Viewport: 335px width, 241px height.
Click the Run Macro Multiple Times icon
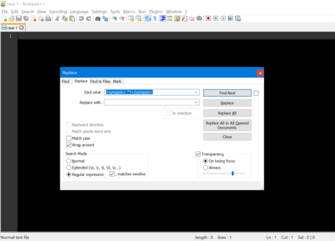pos(230,19)
